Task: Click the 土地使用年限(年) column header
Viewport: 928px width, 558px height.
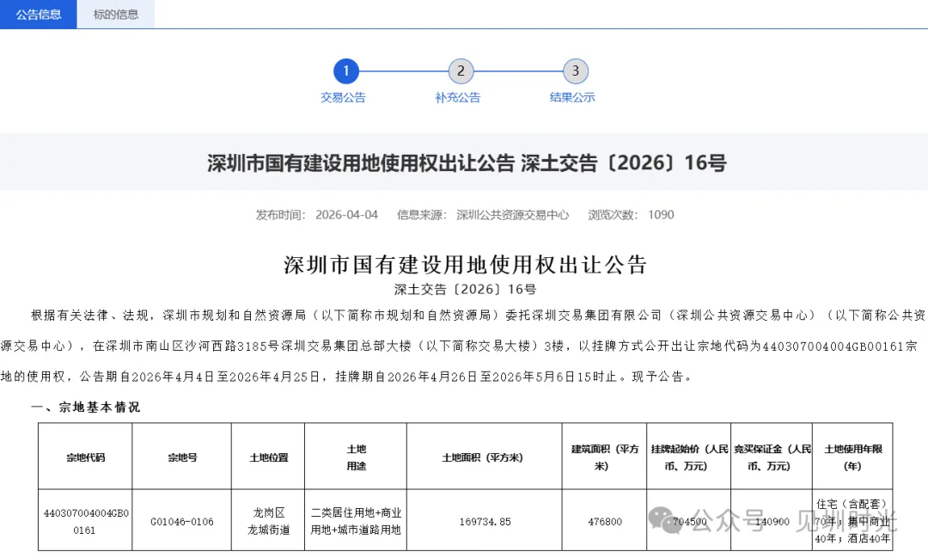Action: [853, 457]
